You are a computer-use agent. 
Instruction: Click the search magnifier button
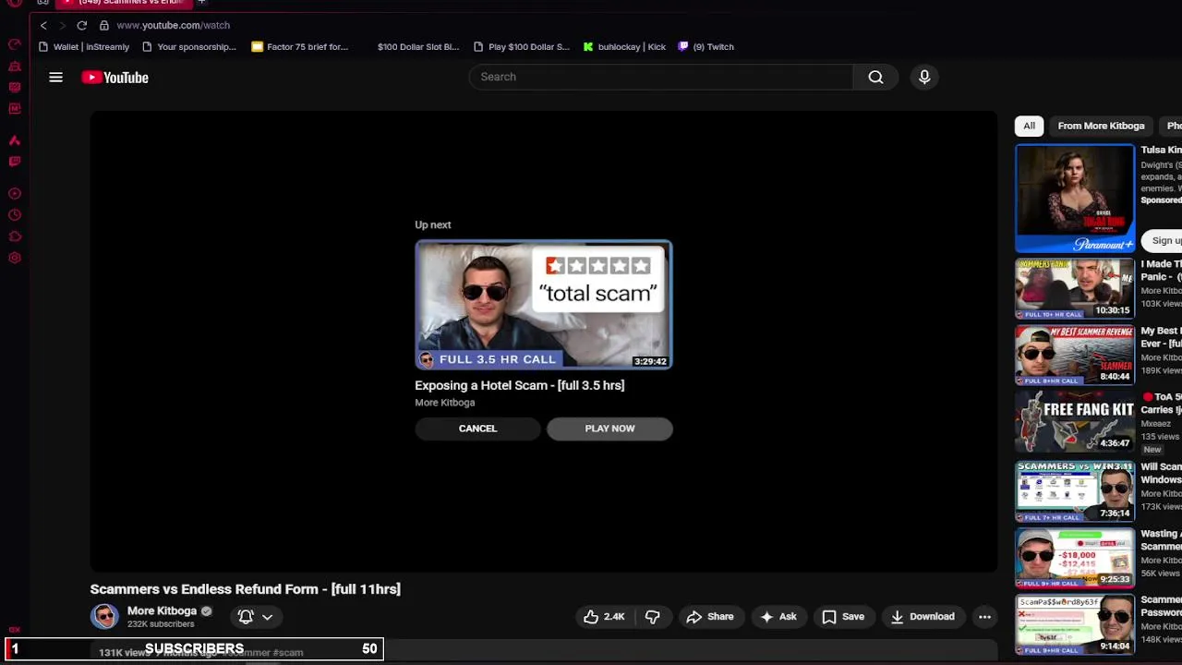click(875, 77)
